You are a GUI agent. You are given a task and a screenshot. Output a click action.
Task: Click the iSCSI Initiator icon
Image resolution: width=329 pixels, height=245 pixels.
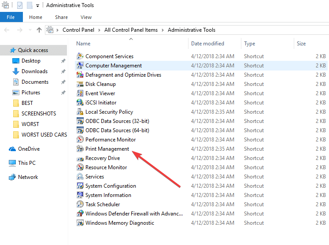pos(80,103)
